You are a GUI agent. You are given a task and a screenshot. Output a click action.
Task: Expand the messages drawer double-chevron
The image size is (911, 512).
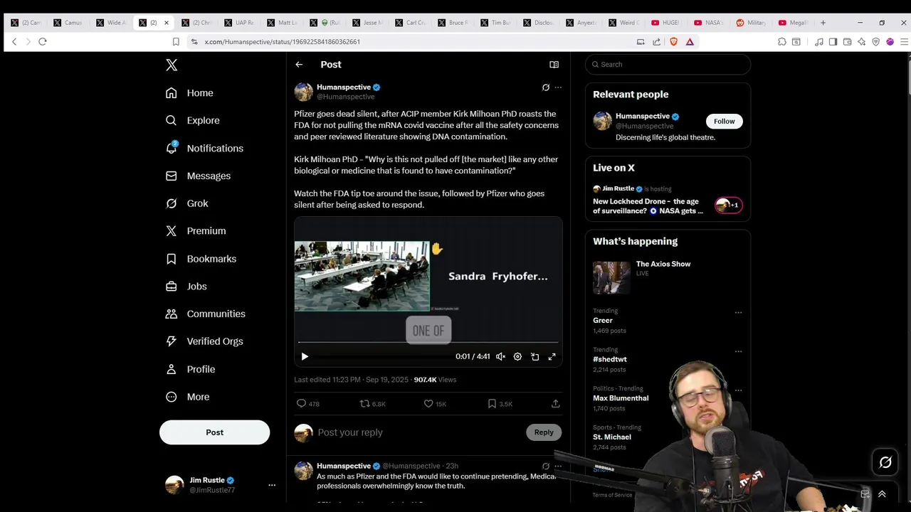[882, 494]
